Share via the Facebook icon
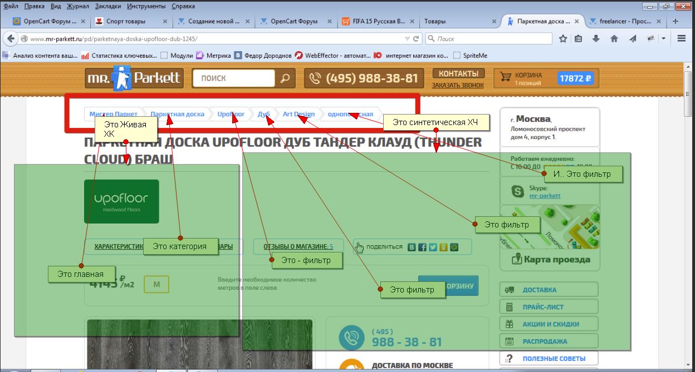Image resolution: width=695 pixels, height=372 pixels. click(422, 247)
